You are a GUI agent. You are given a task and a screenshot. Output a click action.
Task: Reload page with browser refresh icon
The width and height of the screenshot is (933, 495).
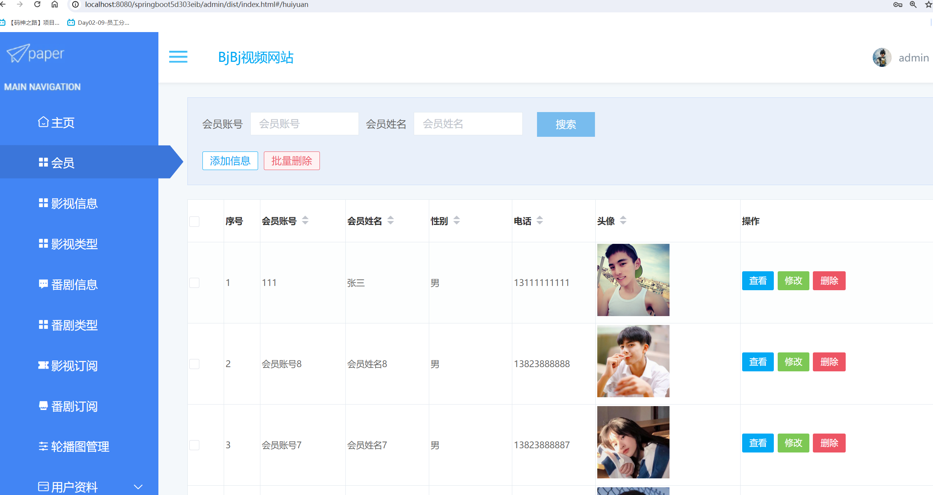pos(37,4)
